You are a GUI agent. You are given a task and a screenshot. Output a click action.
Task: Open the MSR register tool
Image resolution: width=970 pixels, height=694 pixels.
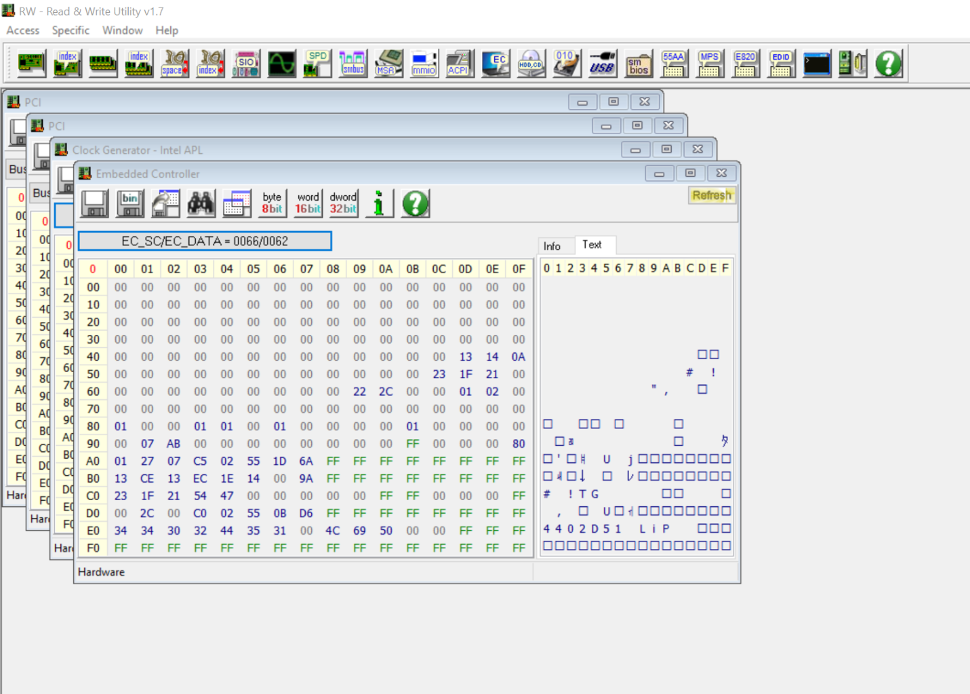(x=388, y=64)
